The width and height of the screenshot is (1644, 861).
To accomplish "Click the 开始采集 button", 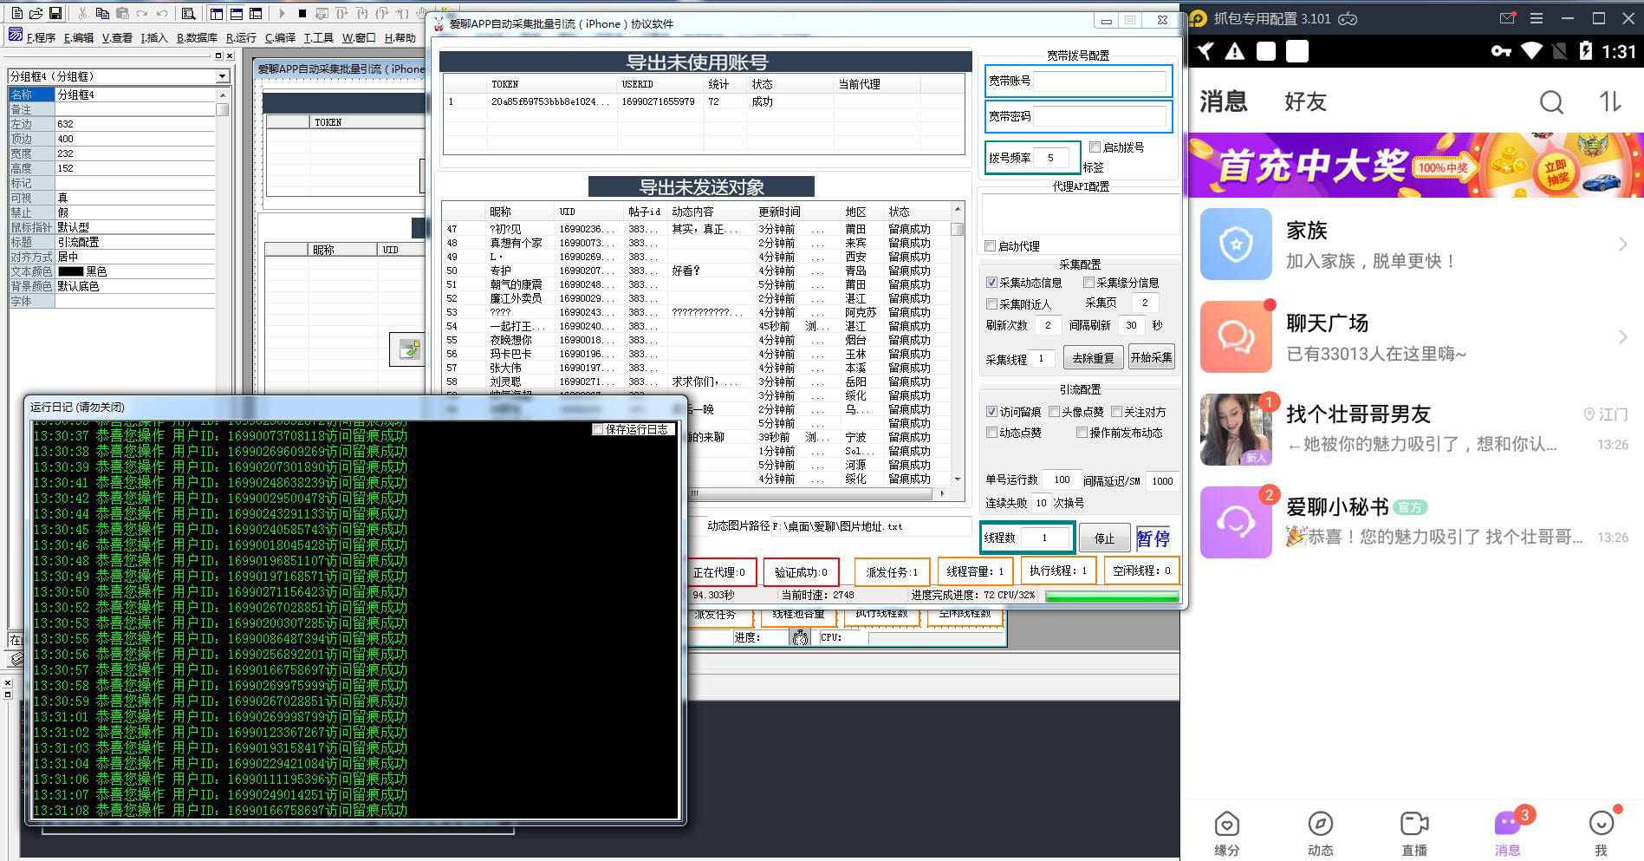I will pos(1151,357).
